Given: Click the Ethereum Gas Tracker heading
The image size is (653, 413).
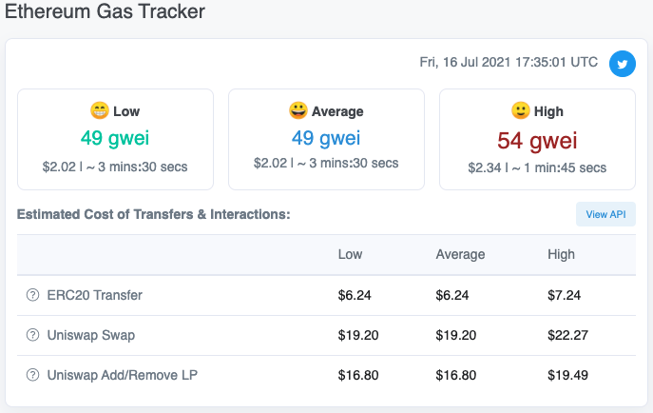Looking at the screenshot, I should coord(105,11).
